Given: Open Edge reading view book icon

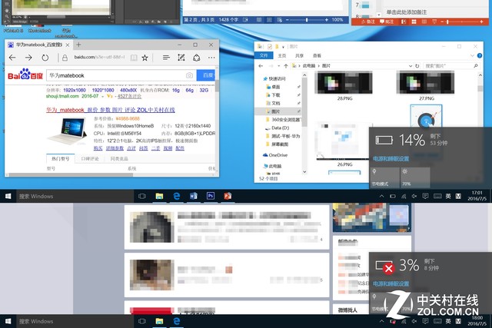Looking at the screenshot, I should tap(134, 58).
